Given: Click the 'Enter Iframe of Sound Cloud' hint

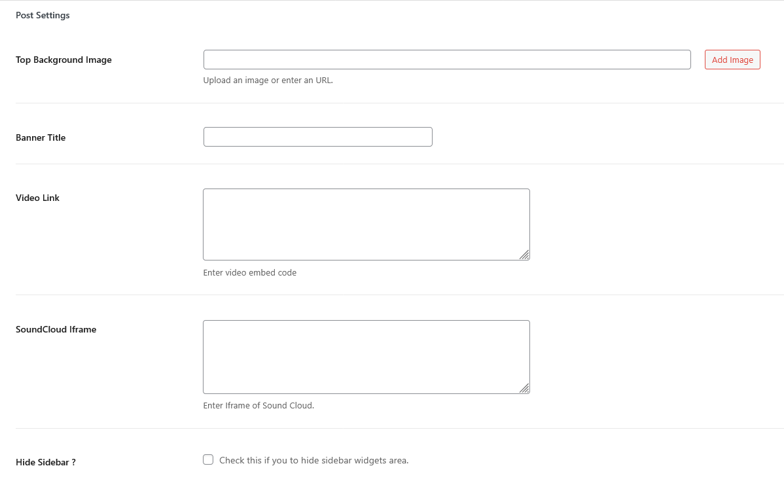Looking at the screenshot, I should 258,405.
